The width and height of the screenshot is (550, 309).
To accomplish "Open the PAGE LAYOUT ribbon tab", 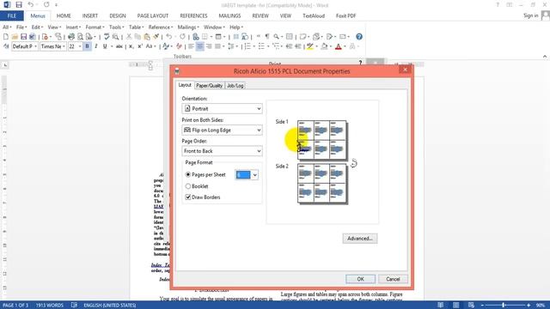I will [x=153, y=15].
